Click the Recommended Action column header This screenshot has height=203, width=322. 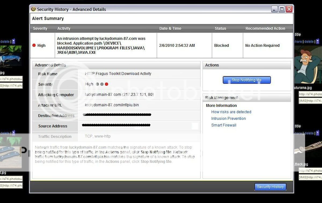(265, 28)
